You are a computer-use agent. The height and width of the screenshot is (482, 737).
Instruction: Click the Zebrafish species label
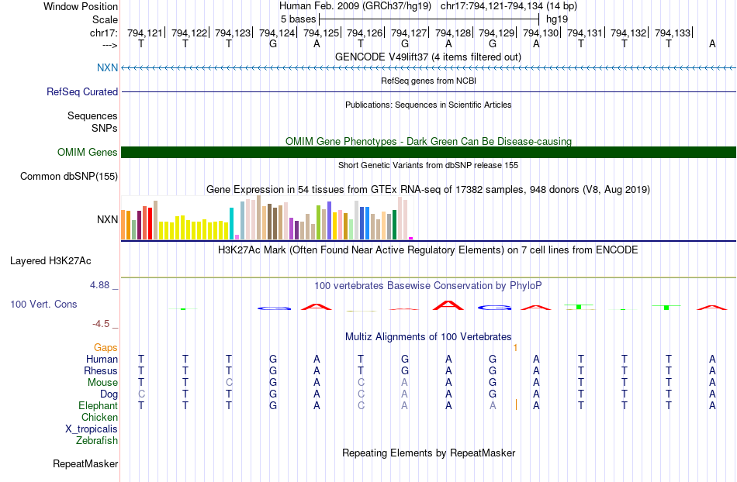[x=97, y=440]
